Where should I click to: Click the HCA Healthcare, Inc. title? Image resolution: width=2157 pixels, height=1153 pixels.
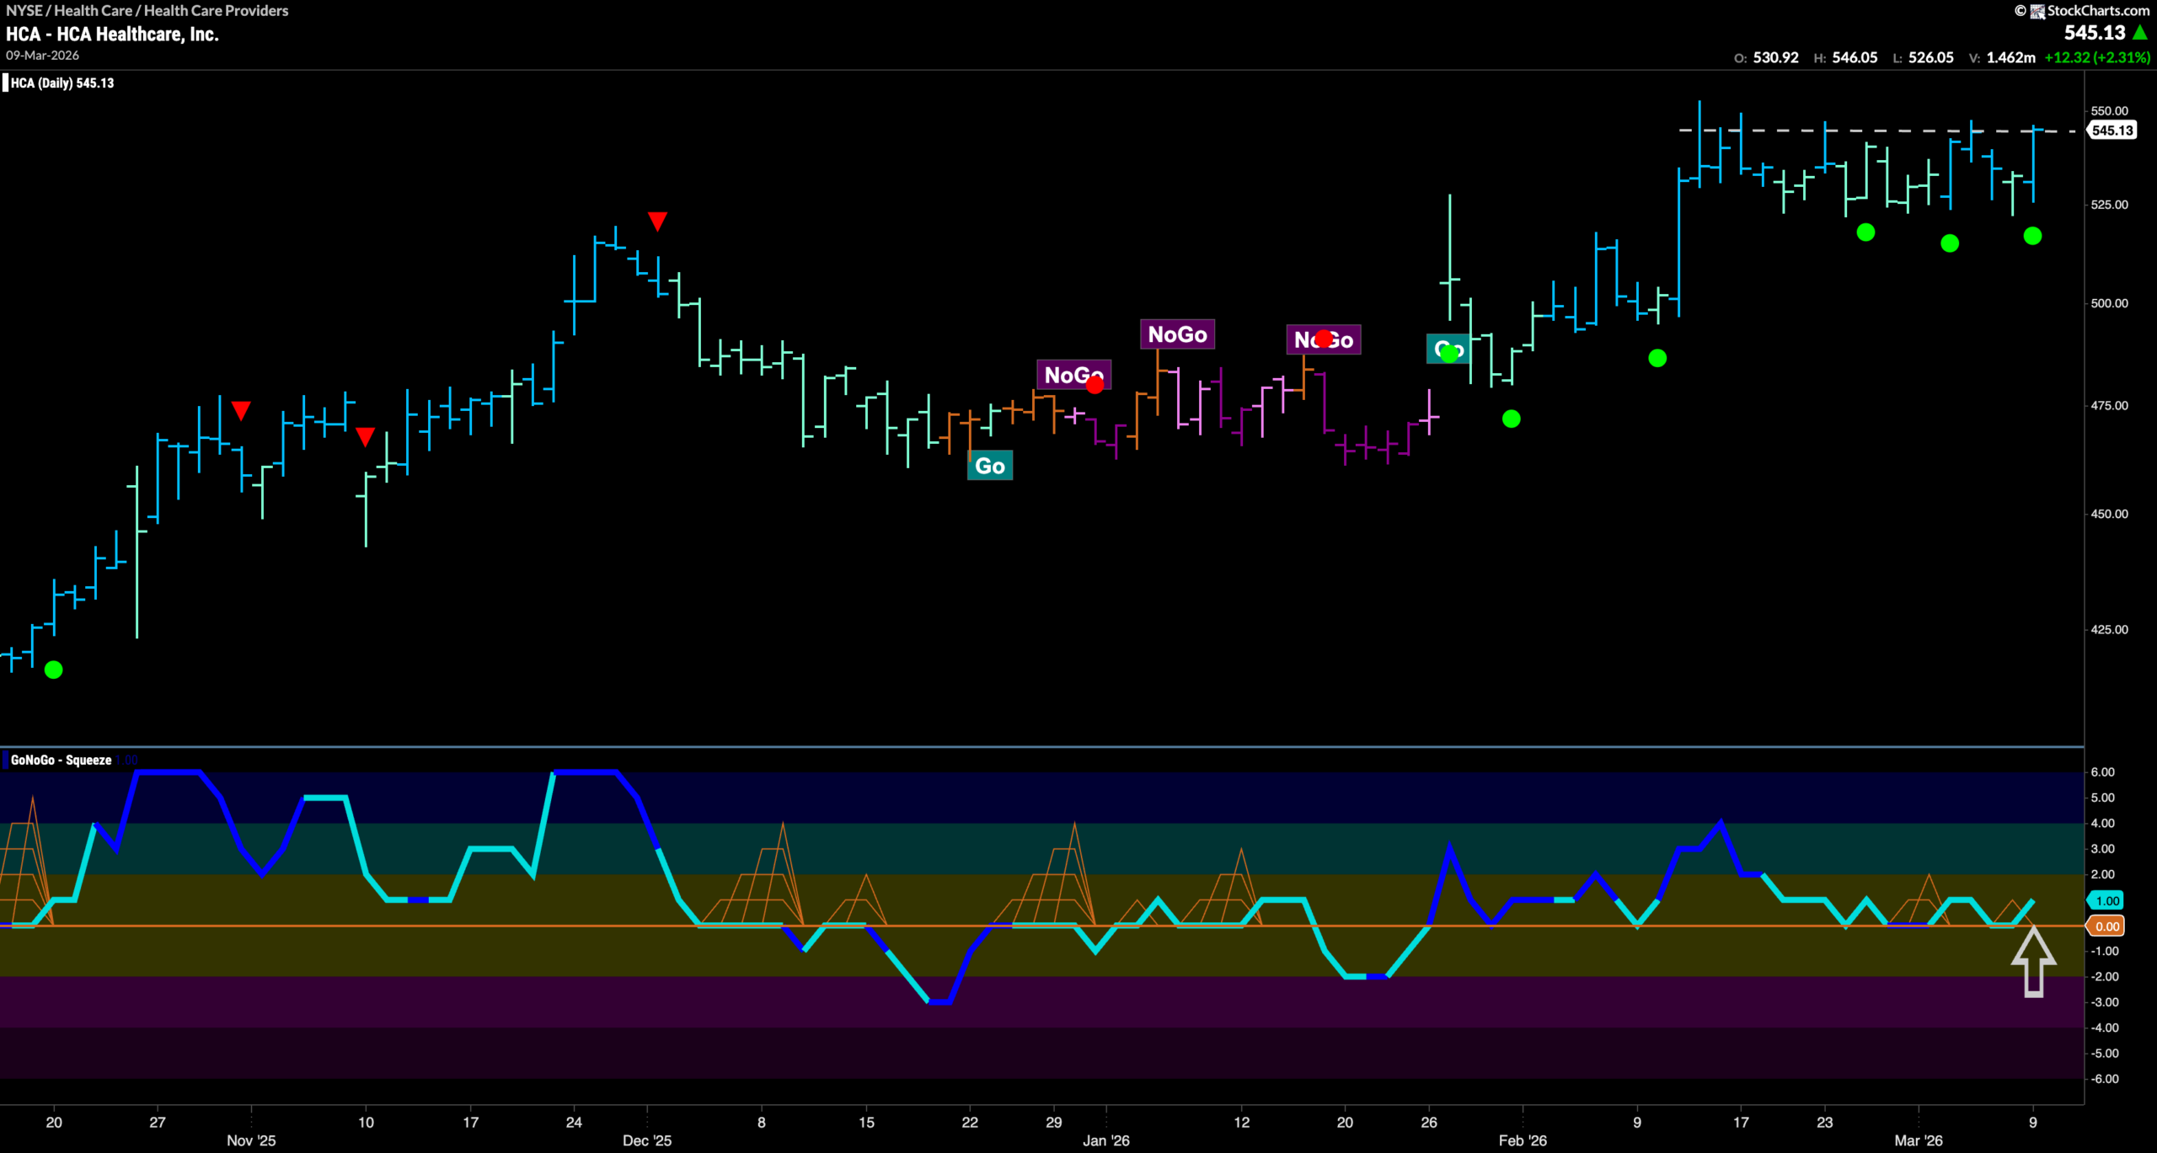click(112, 35)
